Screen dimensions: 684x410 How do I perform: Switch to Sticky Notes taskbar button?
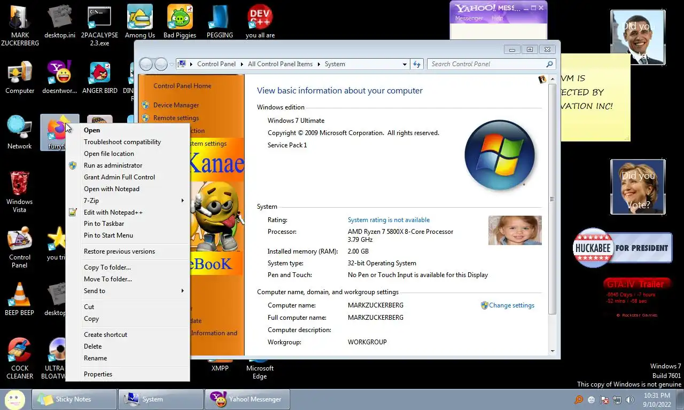click(x=74, y=399)
